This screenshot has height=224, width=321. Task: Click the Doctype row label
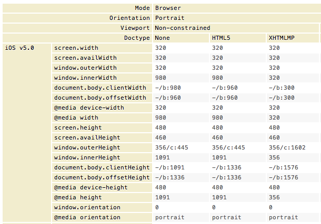click(137, 38)
